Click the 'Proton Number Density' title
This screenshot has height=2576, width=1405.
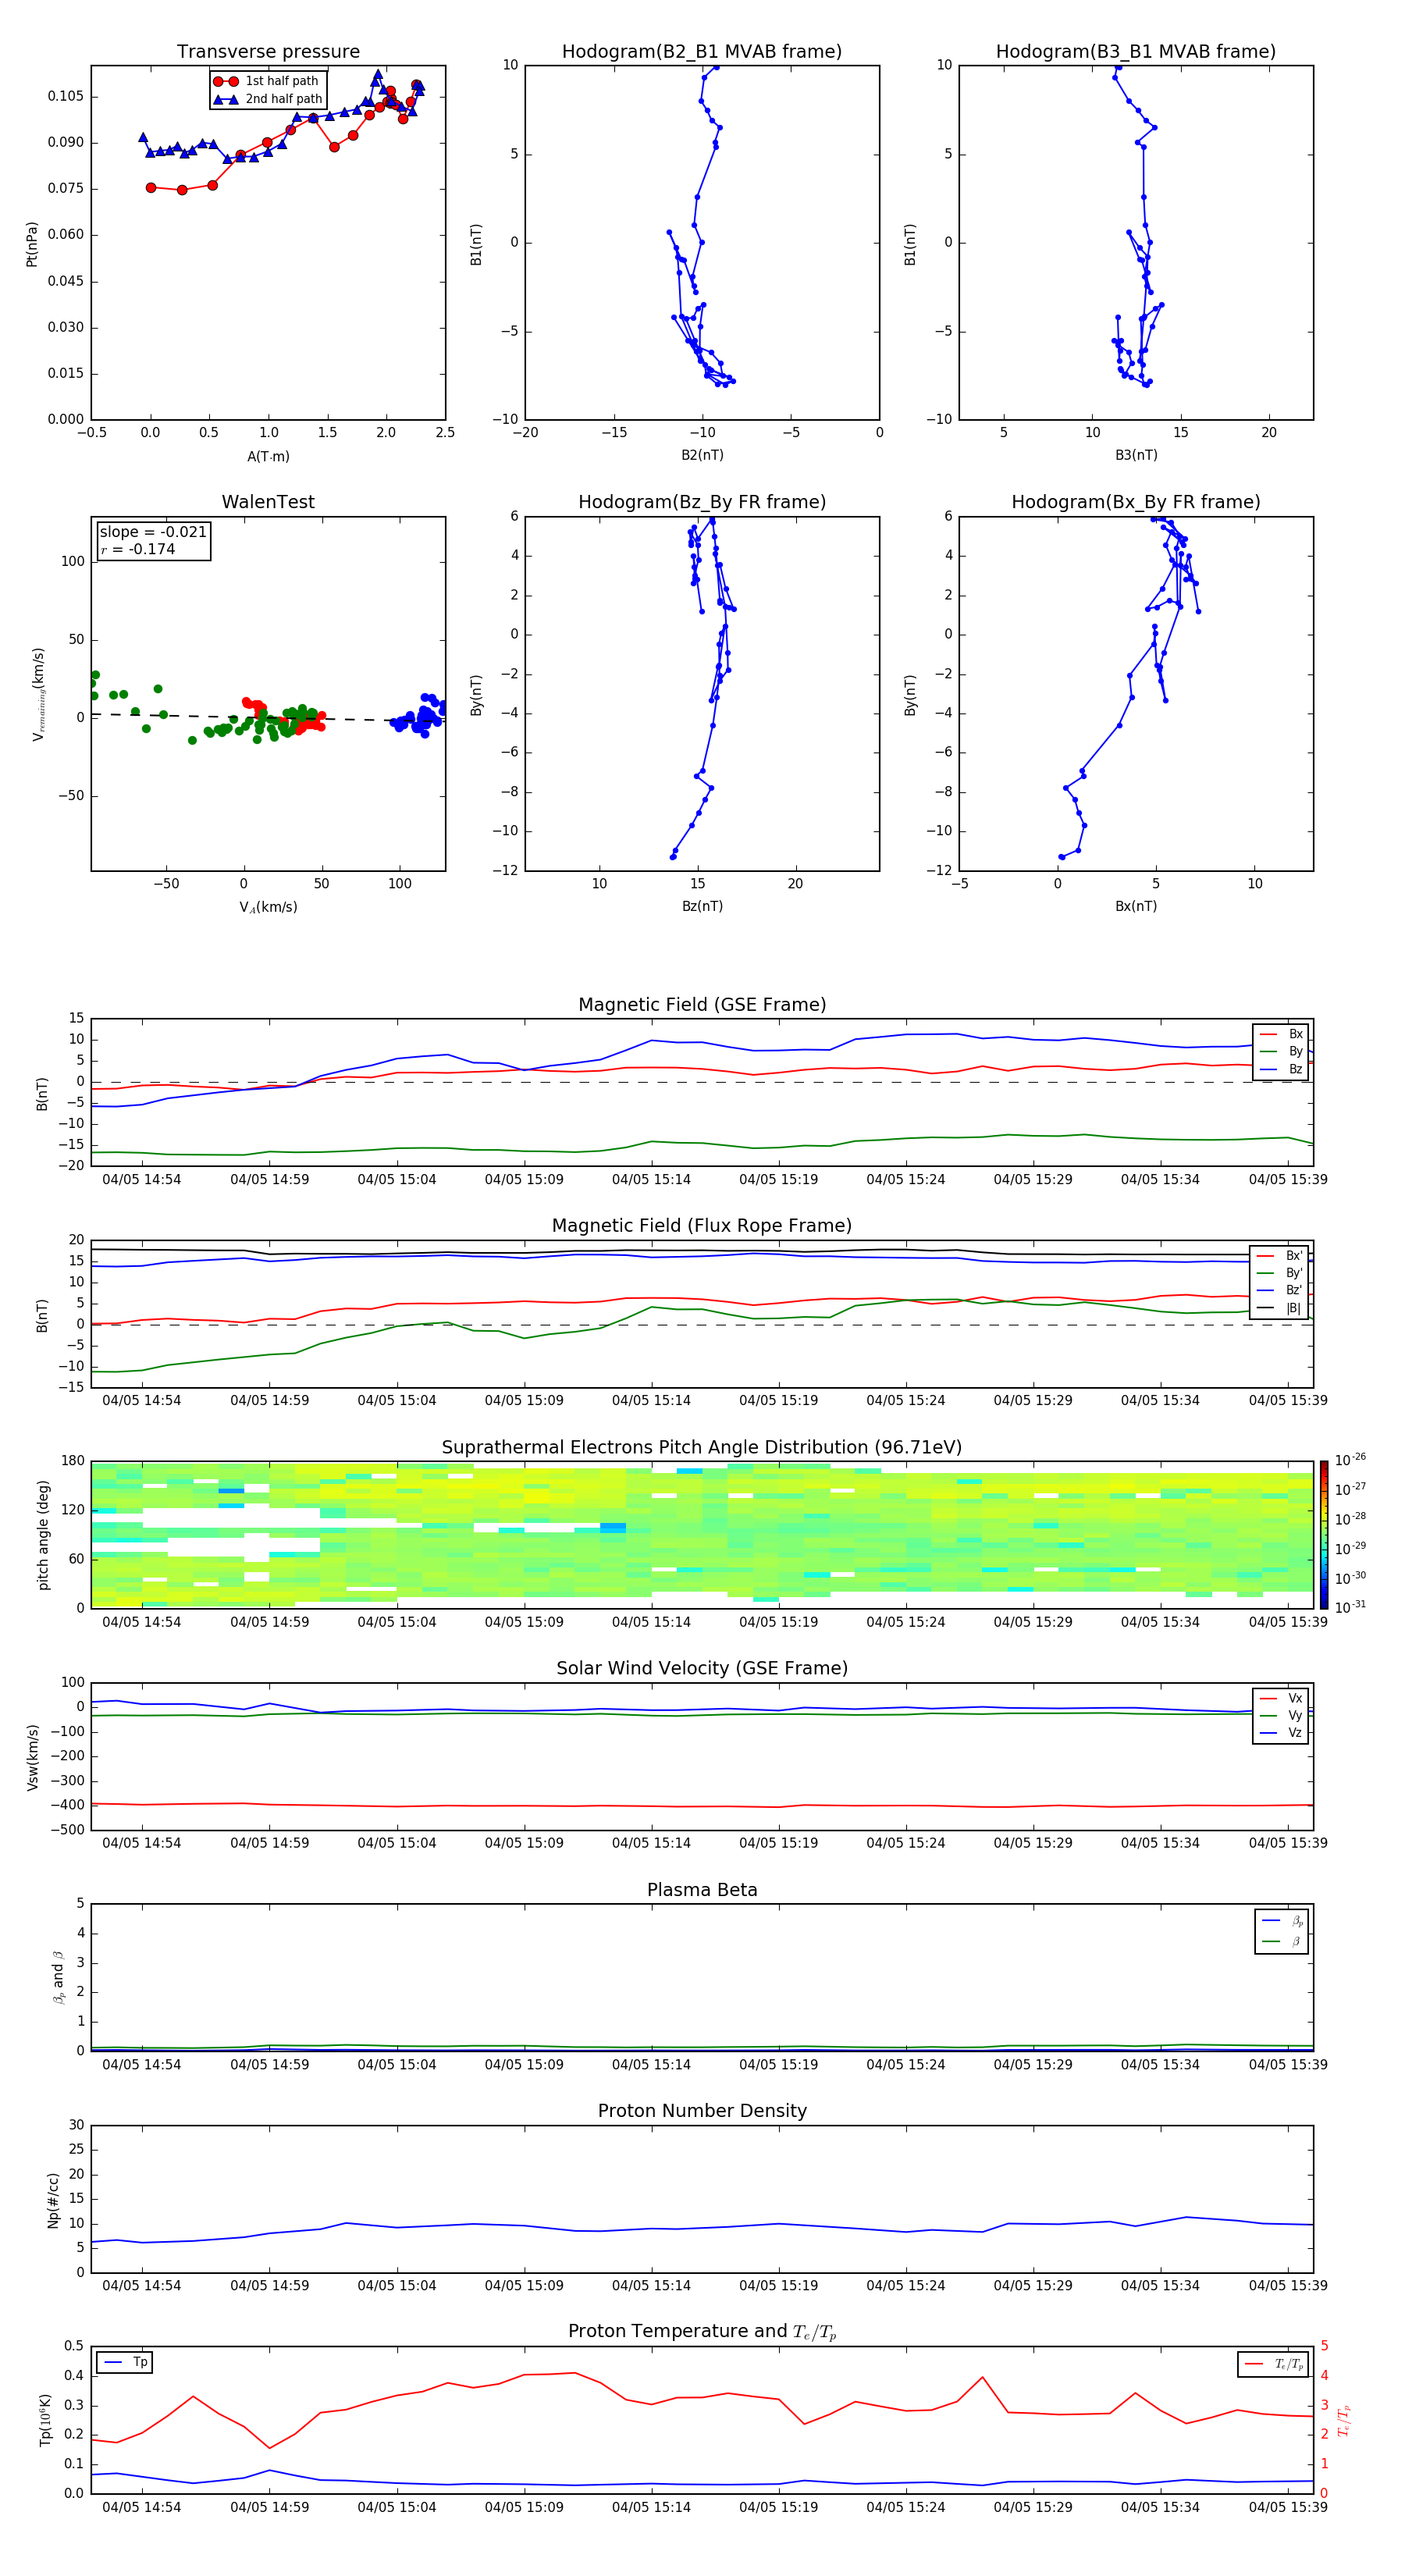(702, 2111)
